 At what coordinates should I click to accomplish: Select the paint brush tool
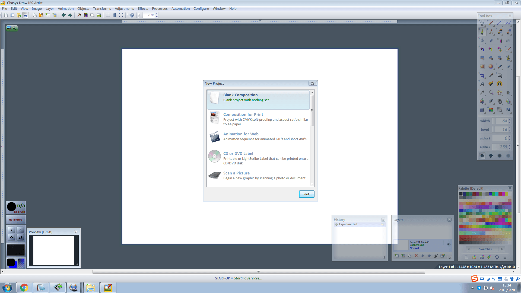coord(482,32)
